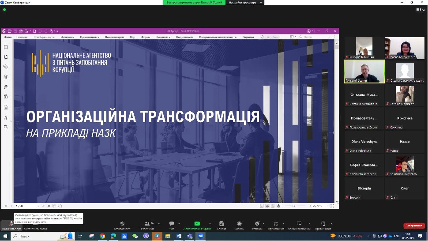Open Foxit Layers panel icon
428x241 pixels.
[x=6, y=77]
